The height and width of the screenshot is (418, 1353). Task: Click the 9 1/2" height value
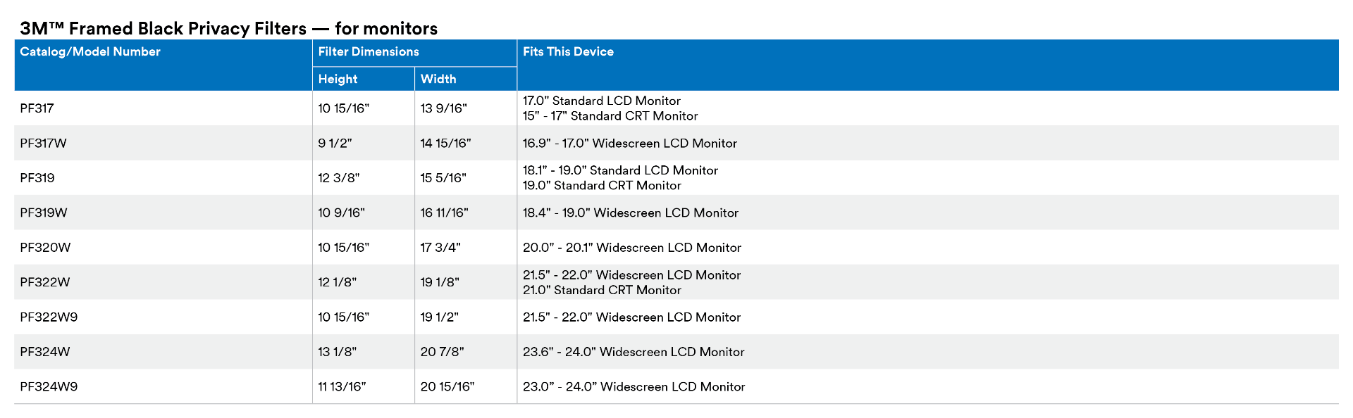[x=335, y=144]
